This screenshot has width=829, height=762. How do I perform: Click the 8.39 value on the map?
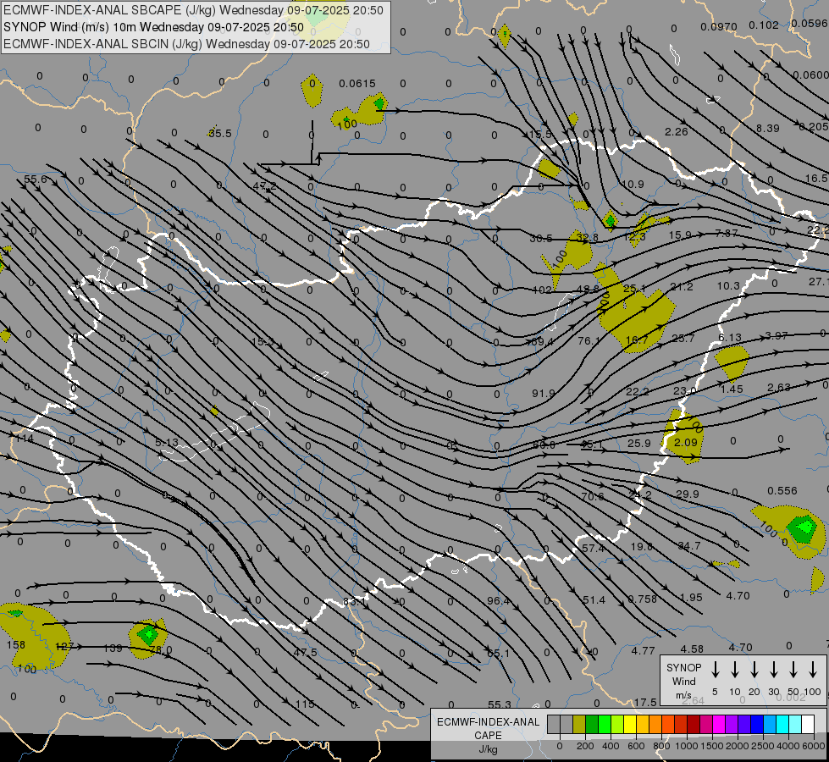click(x=768, y=128)
